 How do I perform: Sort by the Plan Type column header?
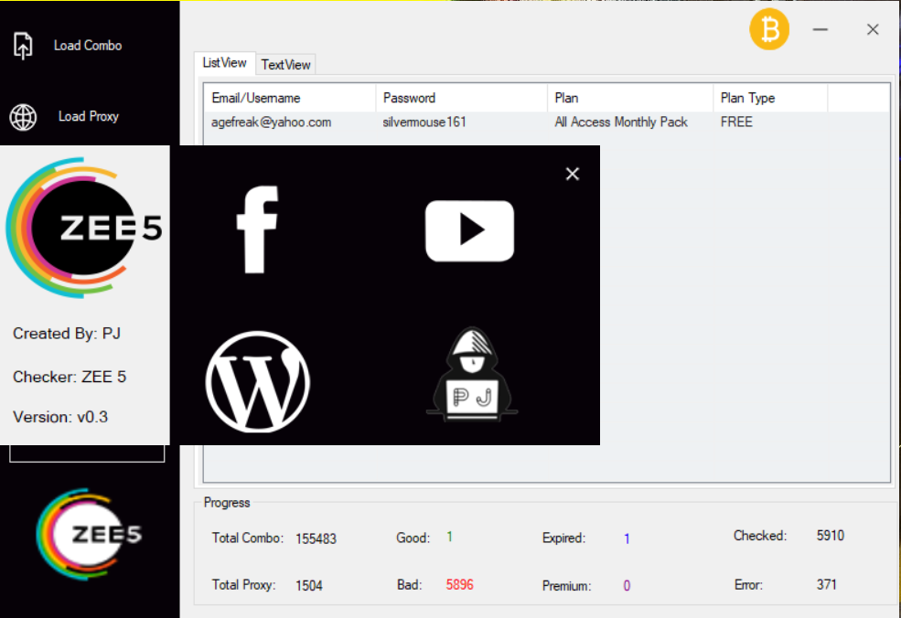click(x=770, y=98)
